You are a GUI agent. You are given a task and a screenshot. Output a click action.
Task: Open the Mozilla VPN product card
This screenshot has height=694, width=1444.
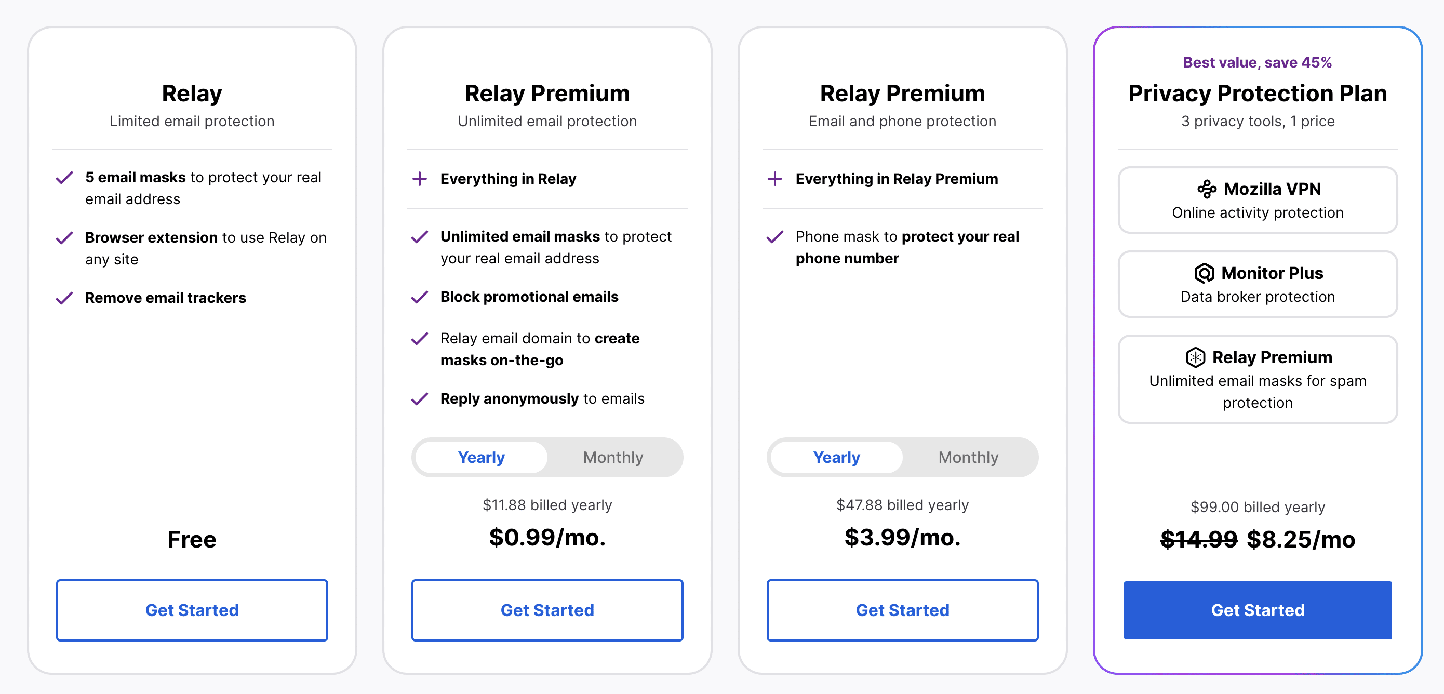coord(1258,200)
